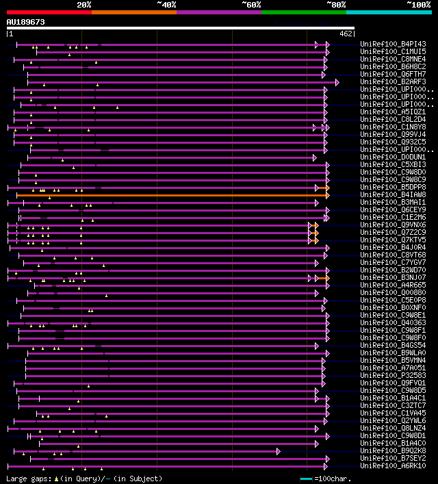Select the UniRef100_C7YGV7 label

393,262
